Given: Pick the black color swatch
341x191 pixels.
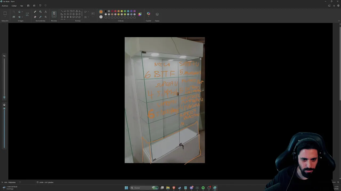Looking at the screenshot, I should tap(106, 11).
